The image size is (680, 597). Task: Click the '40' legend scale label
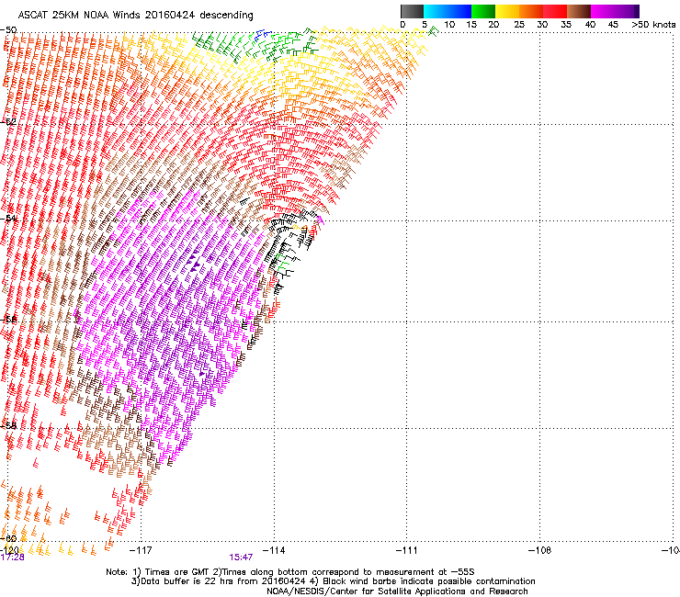(x=590, y=25)
